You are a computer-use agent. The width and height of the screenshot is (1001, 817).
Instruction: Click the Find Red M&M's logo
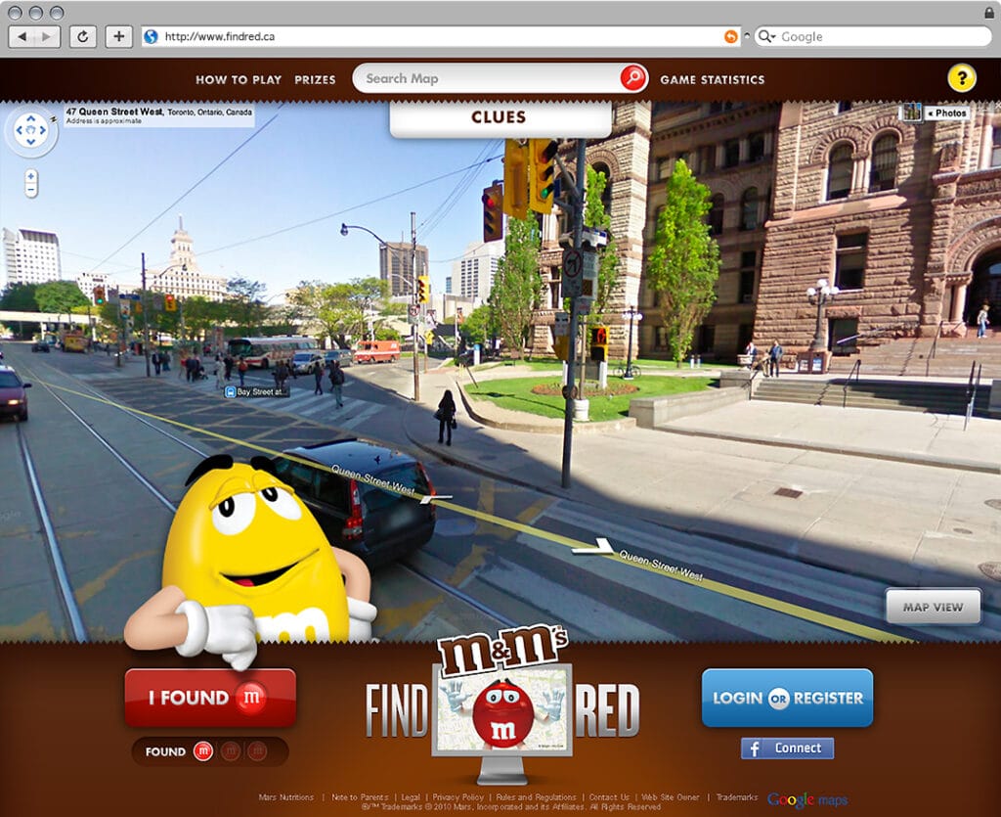[x=502, y=704]
